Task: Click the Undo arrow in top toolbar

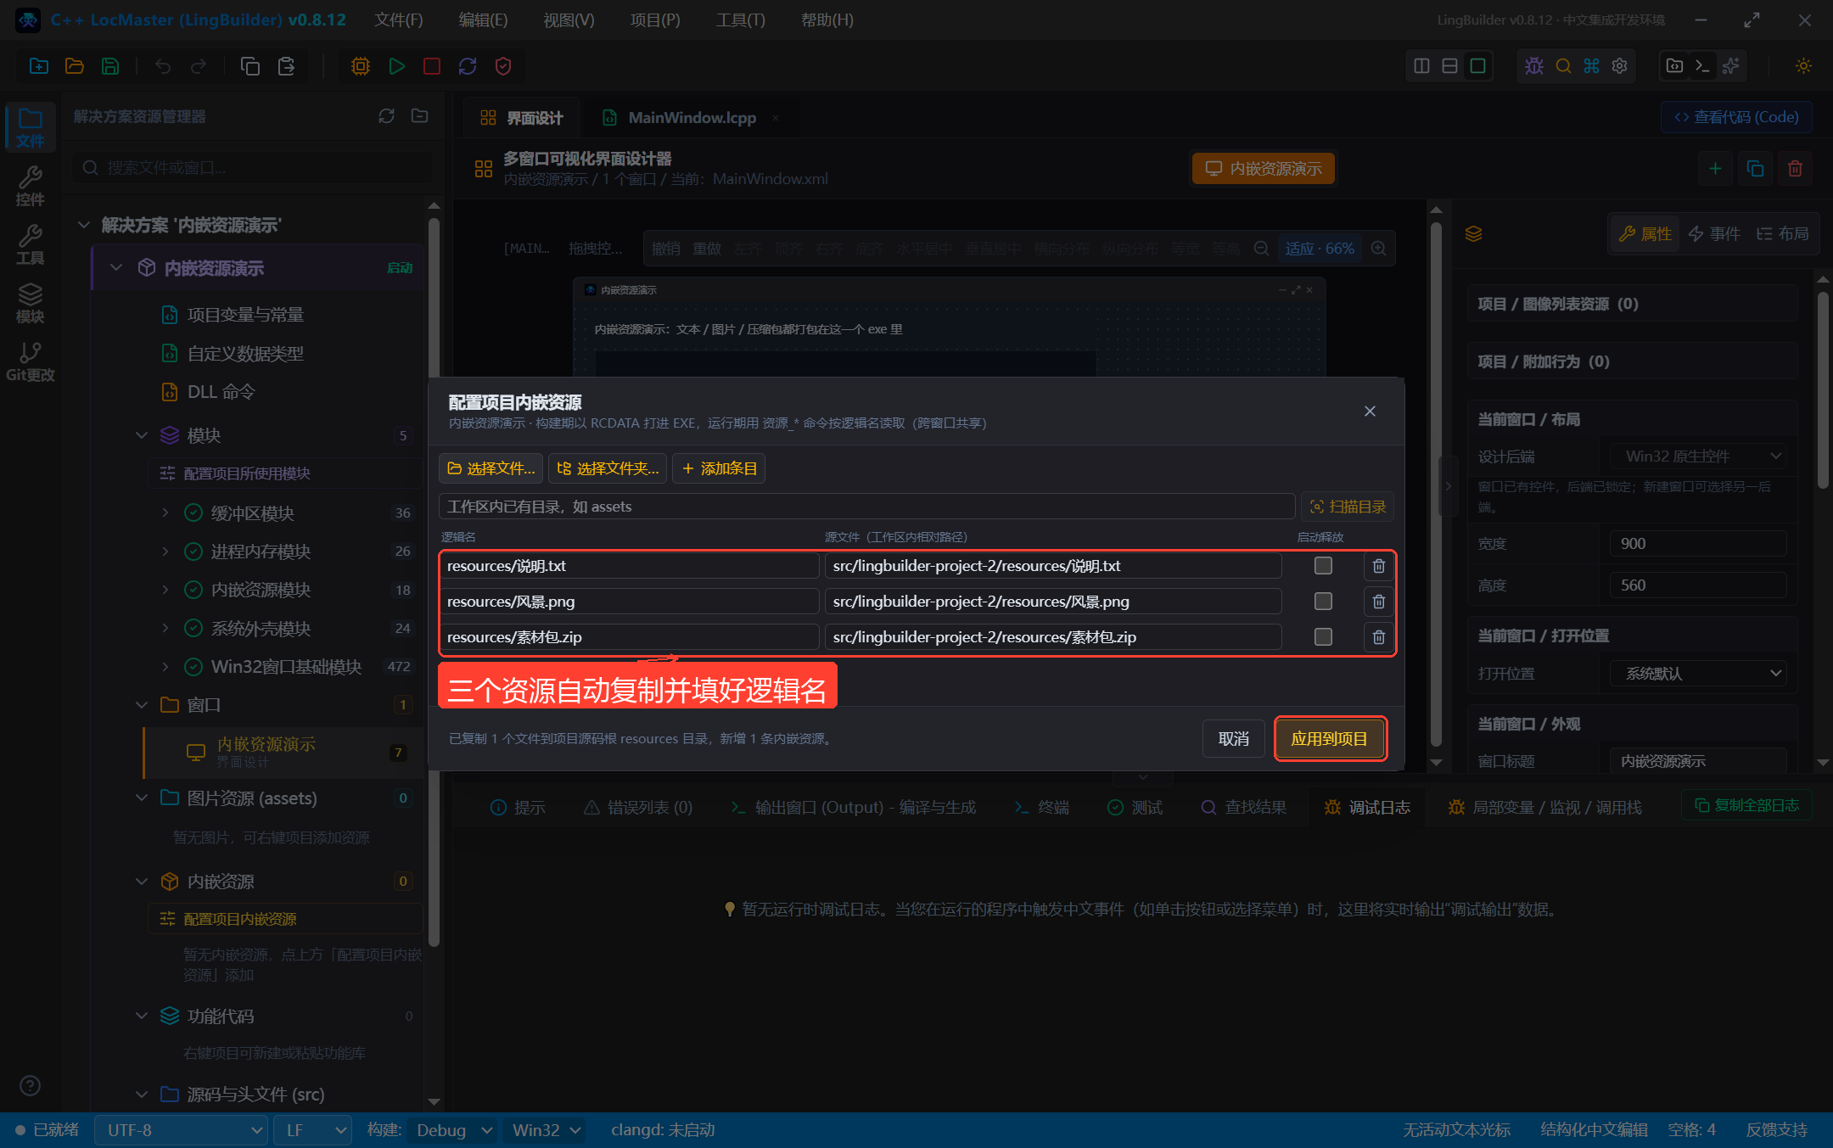Action: pyautogui.click(x=163, y=66)
